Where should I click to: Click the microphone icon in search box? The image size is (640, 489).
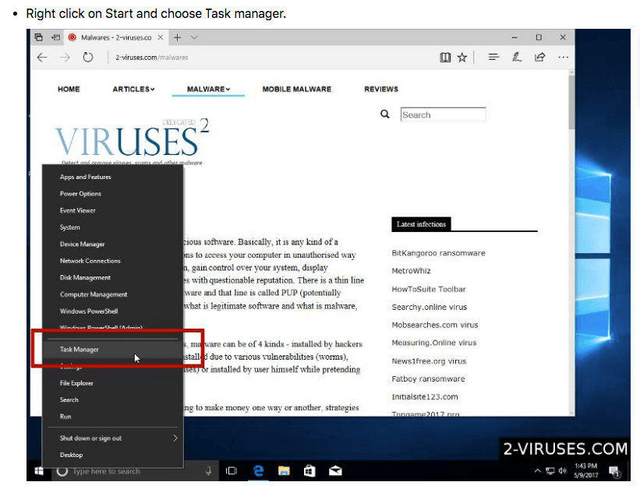click(209, 471)
